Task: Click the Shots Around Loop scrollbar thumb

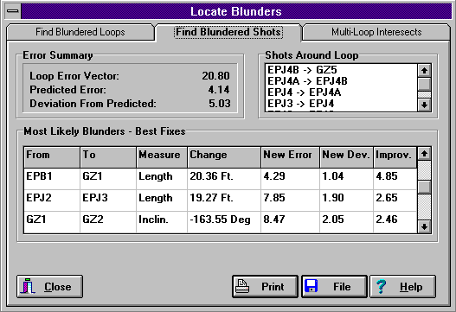Action: [424, 84]
